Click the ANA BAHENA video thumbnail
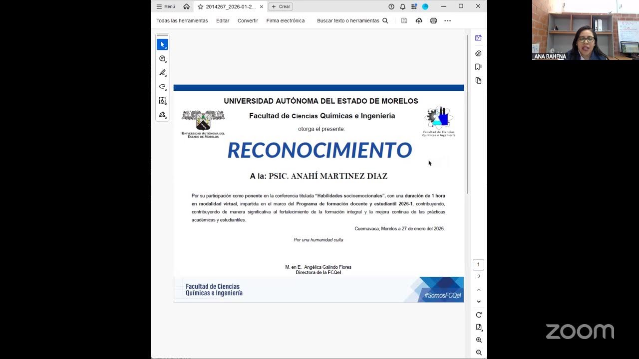The height and width of the screenshot is (359, 639). [x=586, y=30]
